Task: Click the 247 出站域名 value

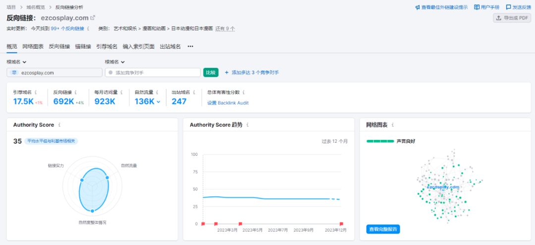Action: [x=179, y=102]
